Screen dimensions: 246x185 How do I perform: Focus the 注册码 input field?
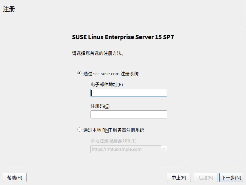(129, 115)
